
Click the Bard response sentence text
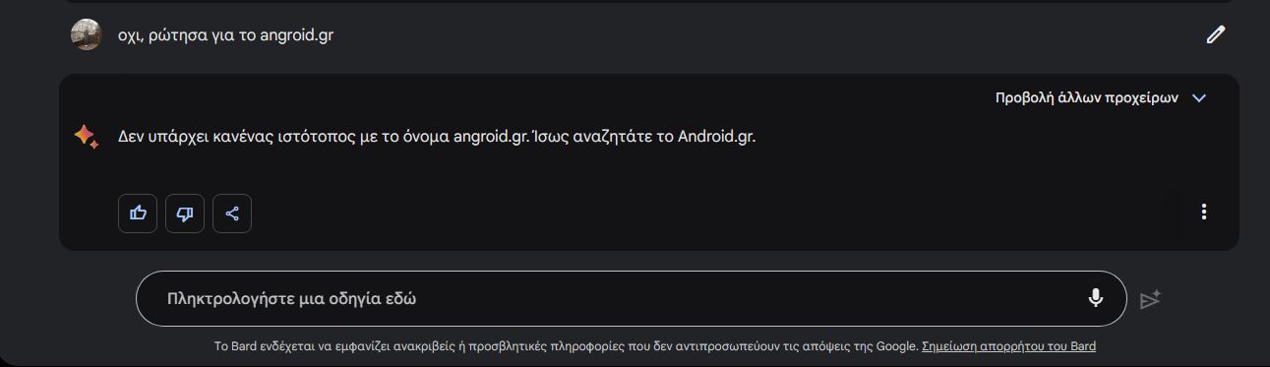(x=437, y=136)
